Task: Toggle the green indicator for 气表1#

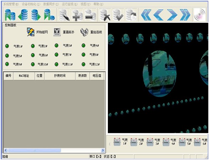Action: tap(7, 46)
